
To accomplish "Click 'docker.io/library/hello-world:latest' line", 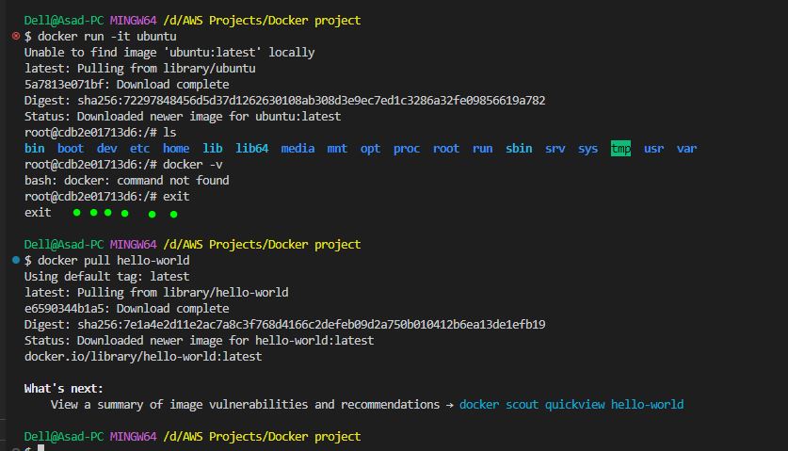I will coord(143,357).
